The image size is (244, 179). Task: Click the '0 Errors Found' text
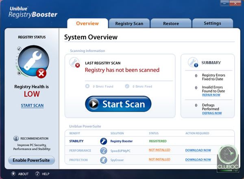pos(103,86)
